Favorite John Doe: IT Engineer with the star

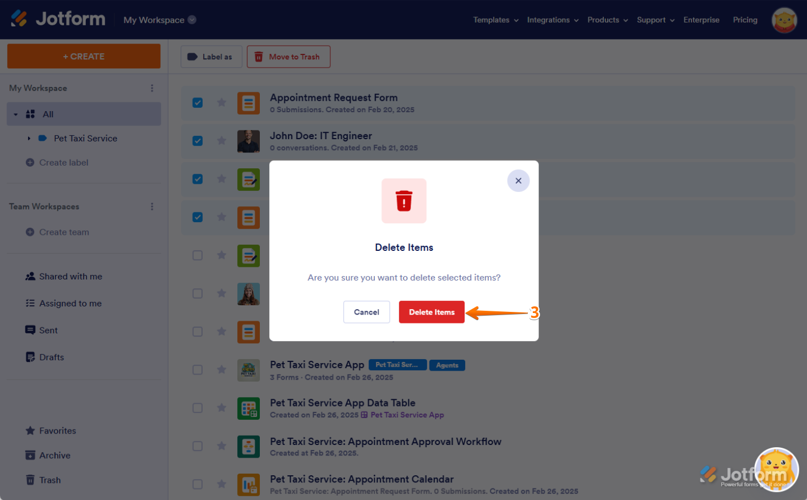tap(221, 141)
